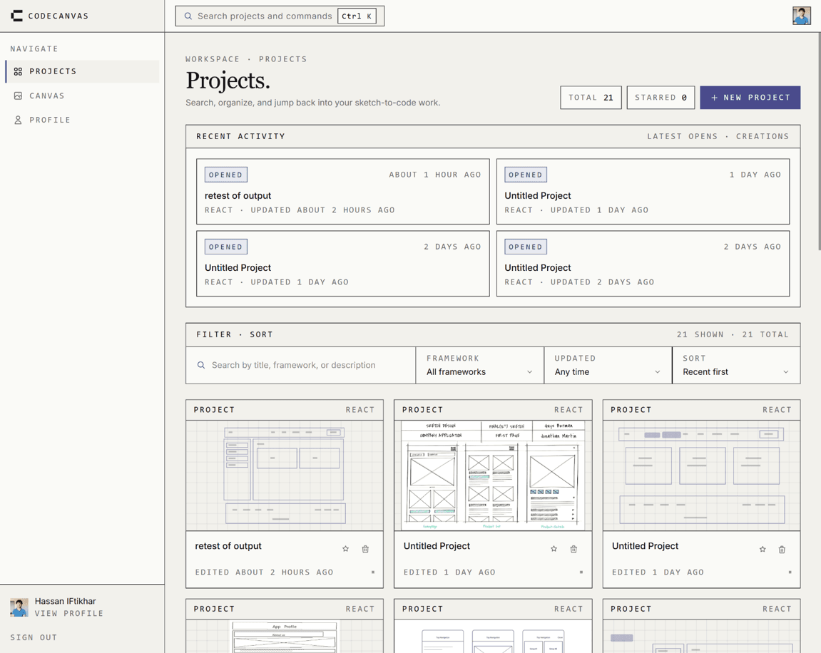Click the 'Latest Opens · Creations' label
This screenshot has height=653, width=821.
pos(718,137)
